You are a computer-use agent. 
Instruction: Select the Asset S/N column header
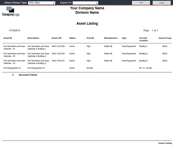tap(56, 38)
